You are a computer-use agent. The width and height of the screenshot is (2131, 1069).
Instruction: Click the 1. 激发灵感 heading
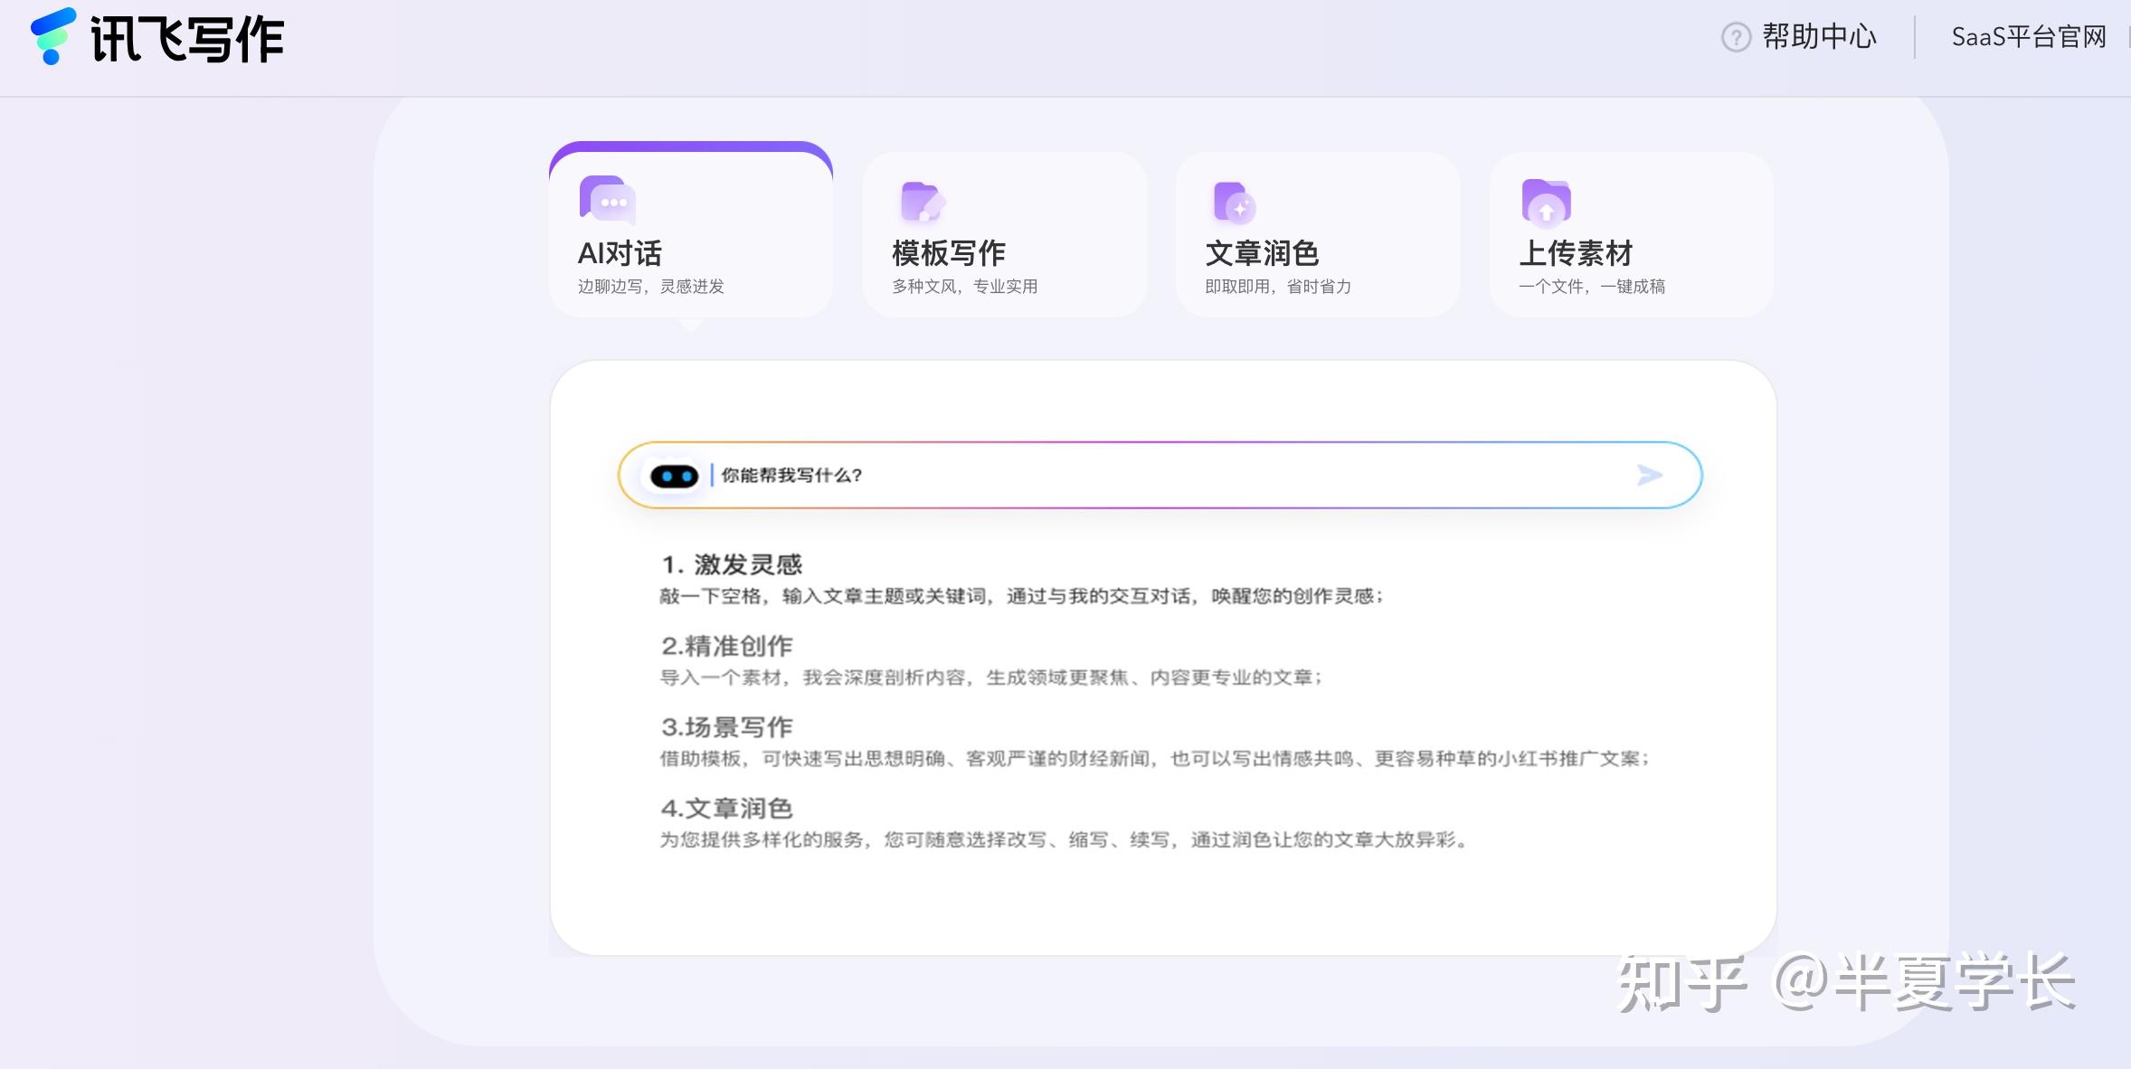pyautogui.click(x=732, y=564)
